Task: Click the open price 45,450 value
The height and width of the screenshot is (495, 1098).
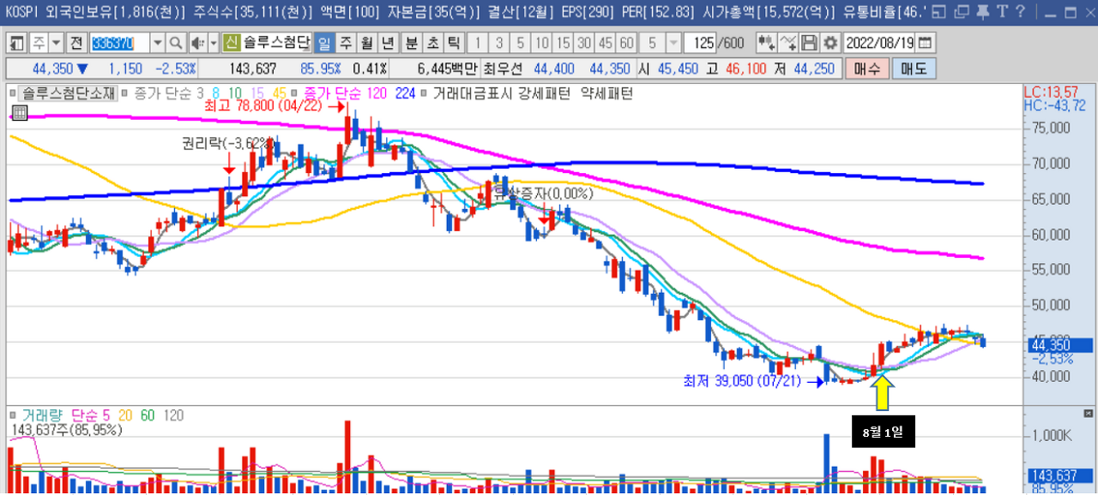Action: (x=678, y=69)
